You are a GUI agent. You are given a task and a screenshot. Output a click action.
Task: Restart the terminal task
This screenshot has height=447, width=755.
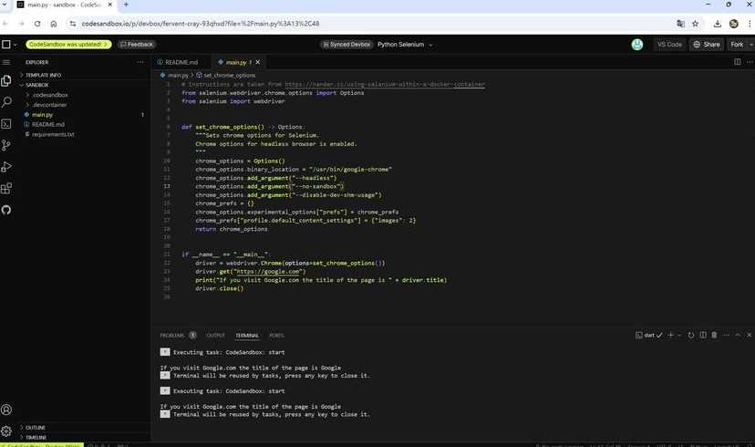click(x=691, y=335)
